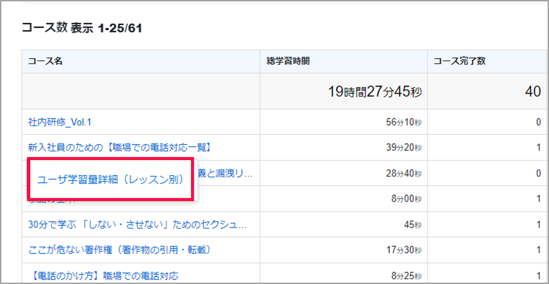
Task: Sort by コース完了数 column header
Action: click(460, 61)
